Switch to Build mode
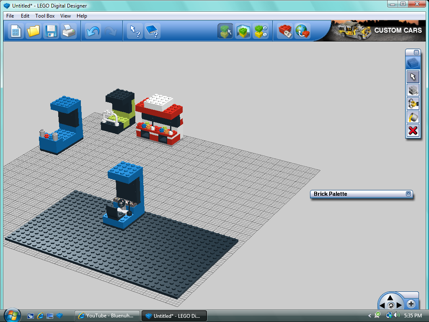The height and width of the screenshot is (322, 429). 225,31
